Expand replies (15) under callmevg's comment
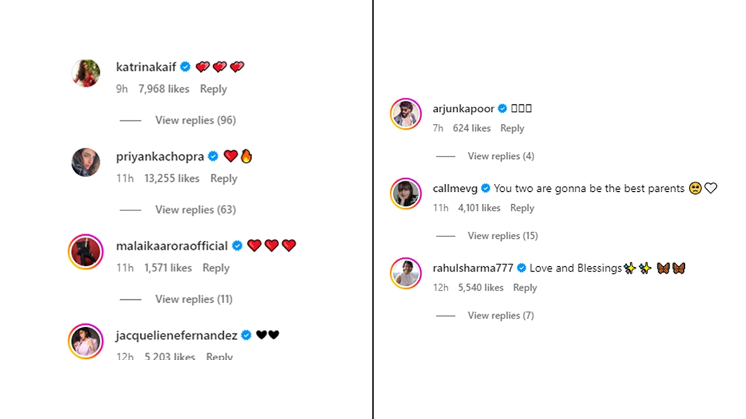The width and height of the screenshot is (746, 419). point(502,236)
